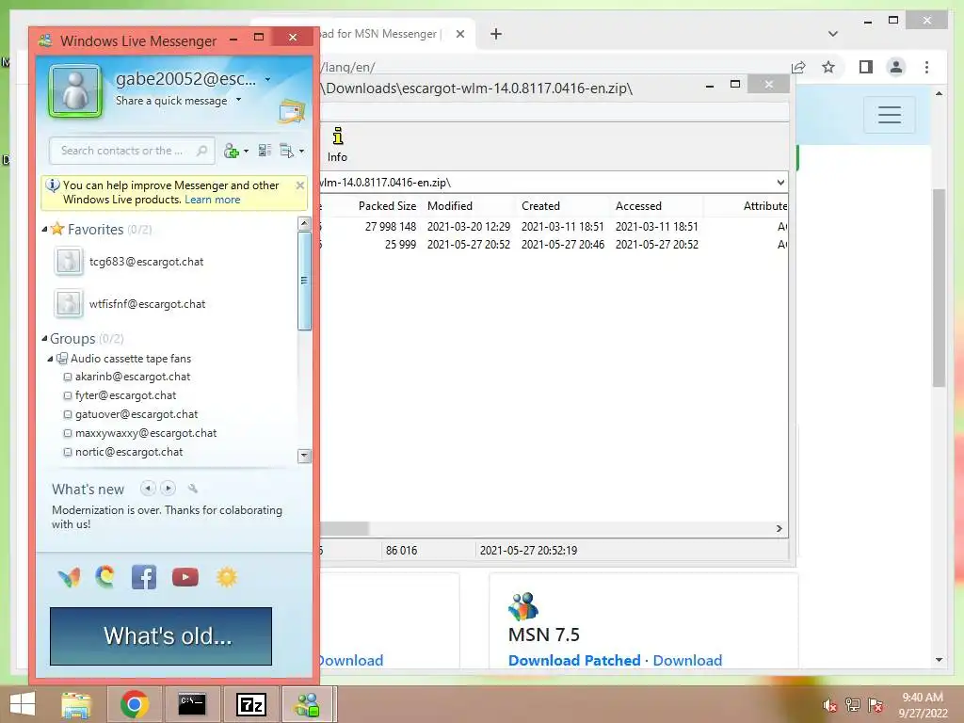Open Chrome from the taskbar
The width and height of the screenshot is (964, 723).
coord(134,704)
